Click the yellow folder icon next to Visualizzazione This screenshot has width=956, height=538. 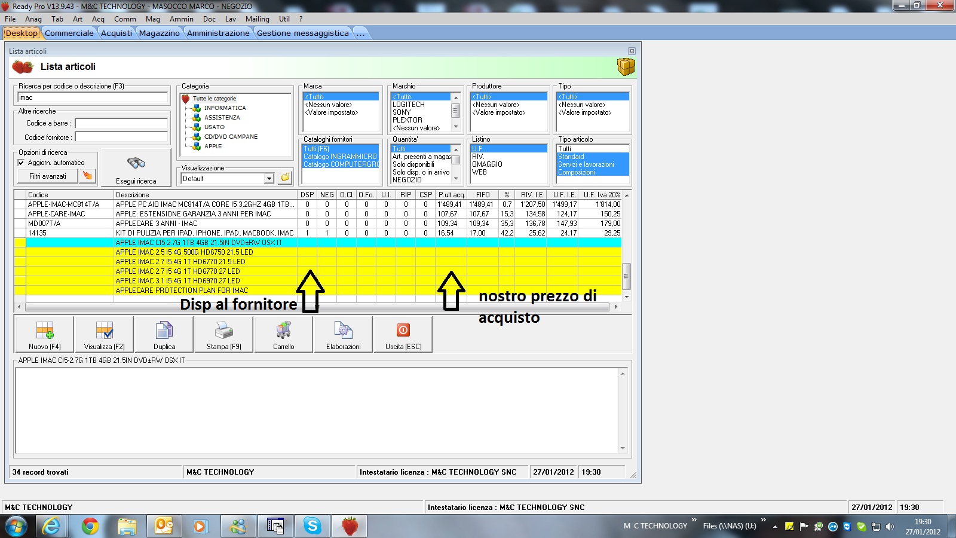285,178
